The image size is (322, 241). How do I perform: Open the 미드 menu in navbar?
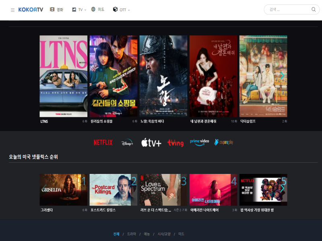click(x=98, y=10)
